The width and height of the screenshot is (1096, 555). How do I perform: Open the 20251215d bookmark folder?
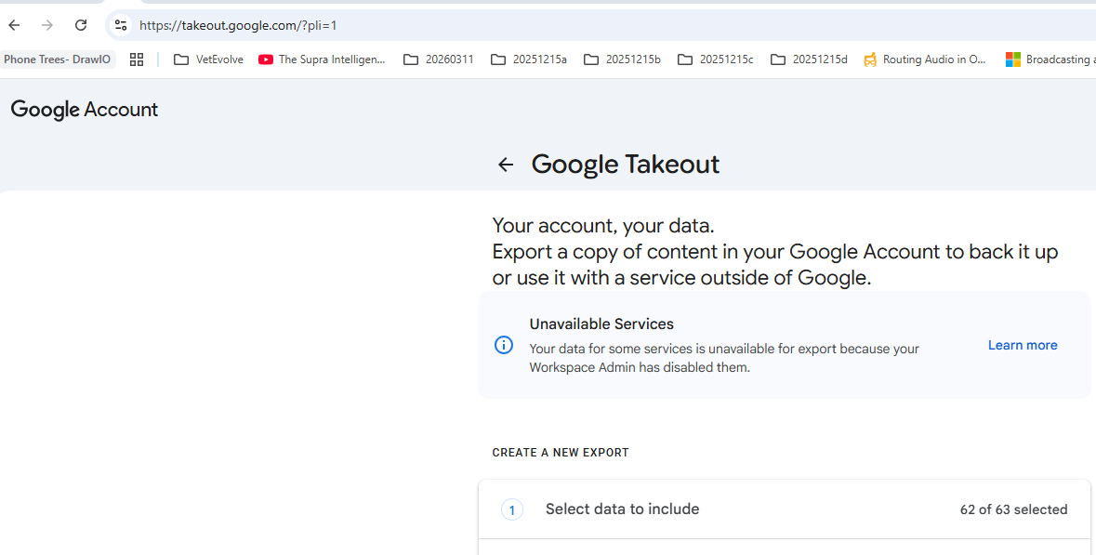click(x=808, y=59)
